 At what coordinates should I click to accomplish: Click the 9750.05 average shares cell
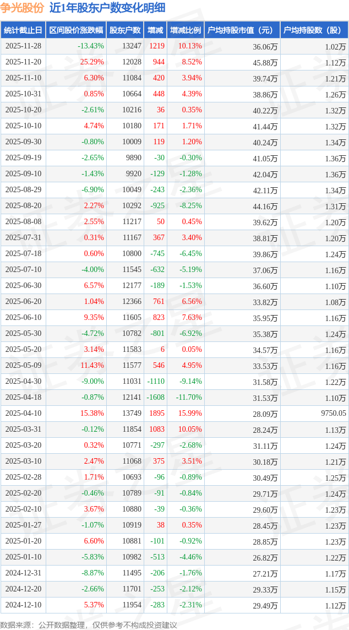click(x=330, y=413)
